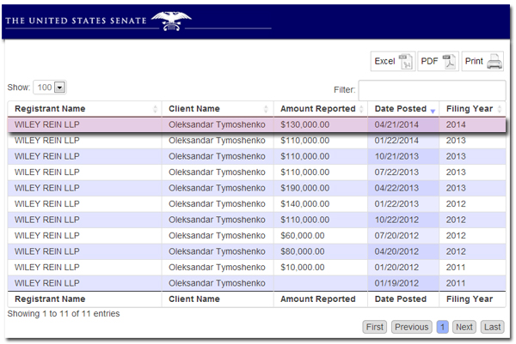Click the printer icon
Image resolution: width=516 pixels, height=344 pixels.
coord(494,62)
